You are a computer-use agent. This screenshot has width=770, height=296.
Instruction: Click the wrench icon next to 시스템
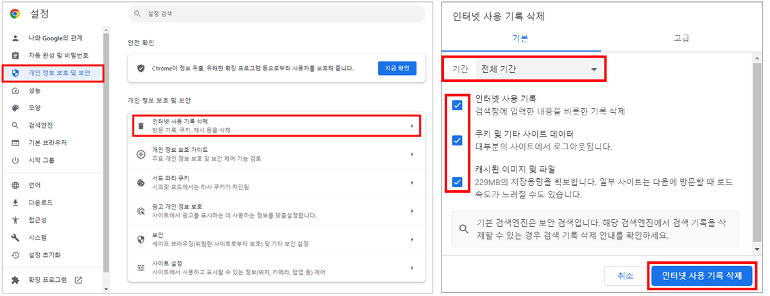15,238
